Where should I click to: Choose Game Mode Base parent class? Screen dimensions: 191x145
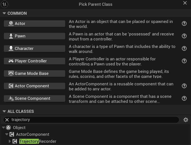(x=35, y=73)
